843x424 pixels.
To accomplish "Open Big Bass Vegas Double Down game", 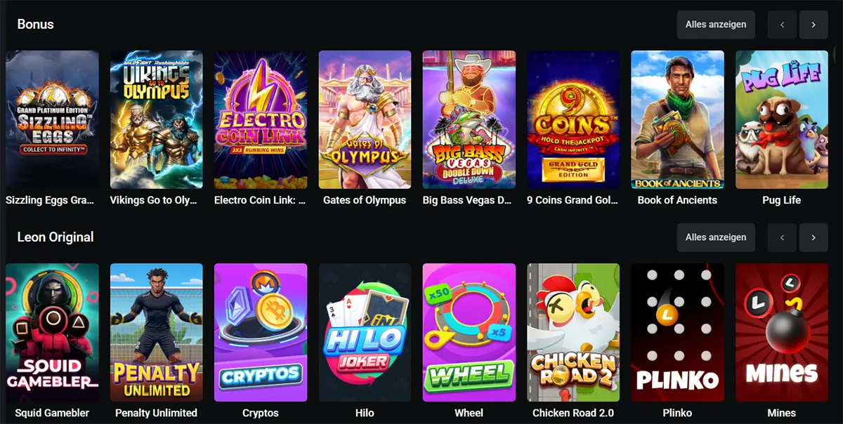I will coord(469,119).
